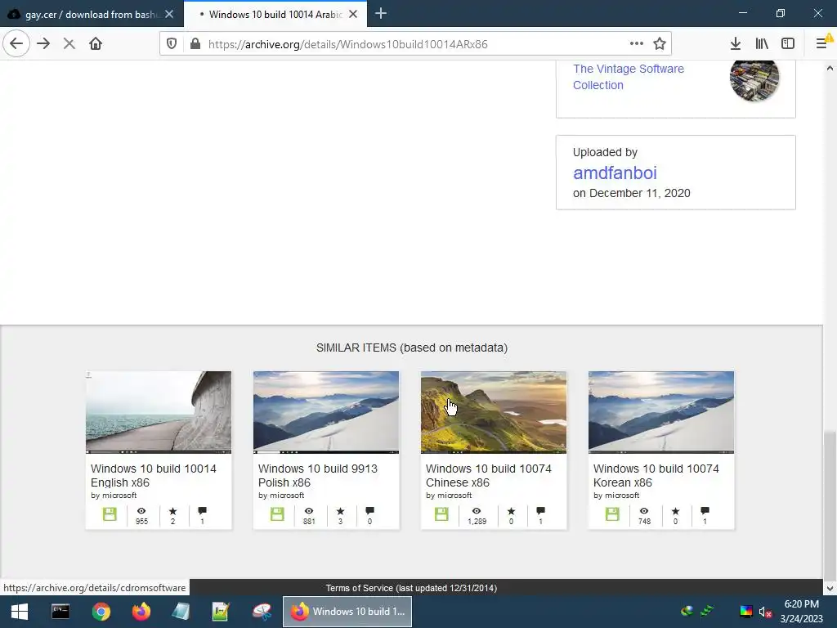Click software floppy icon on Chinese x86 card
This screenshot has height=628, width=837.
(x=441, y=514)
